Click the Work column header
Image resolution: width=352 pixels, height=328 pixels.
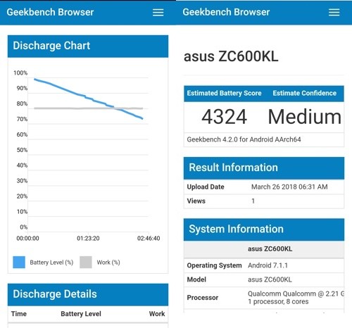coord(157,314)
